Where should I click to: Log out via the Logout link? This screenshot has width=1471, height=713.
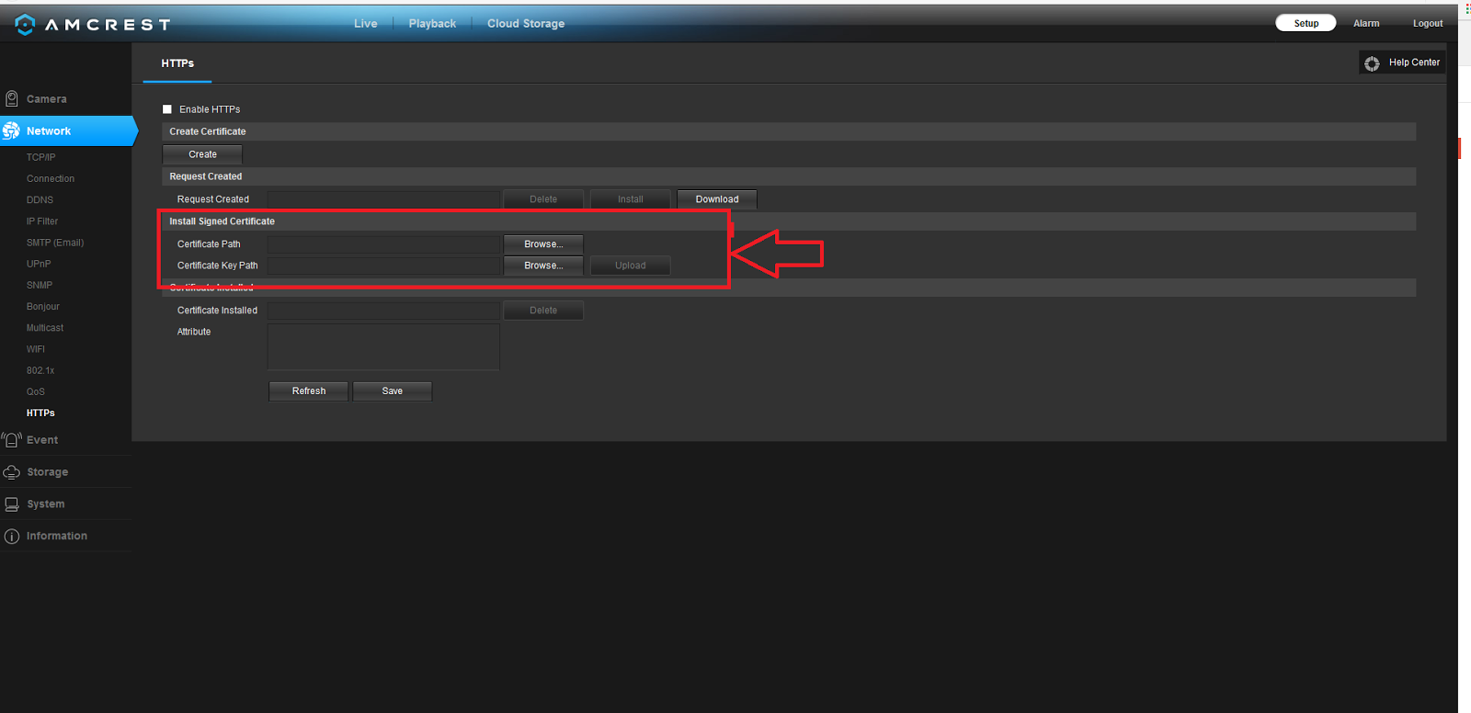point(1428,23)
